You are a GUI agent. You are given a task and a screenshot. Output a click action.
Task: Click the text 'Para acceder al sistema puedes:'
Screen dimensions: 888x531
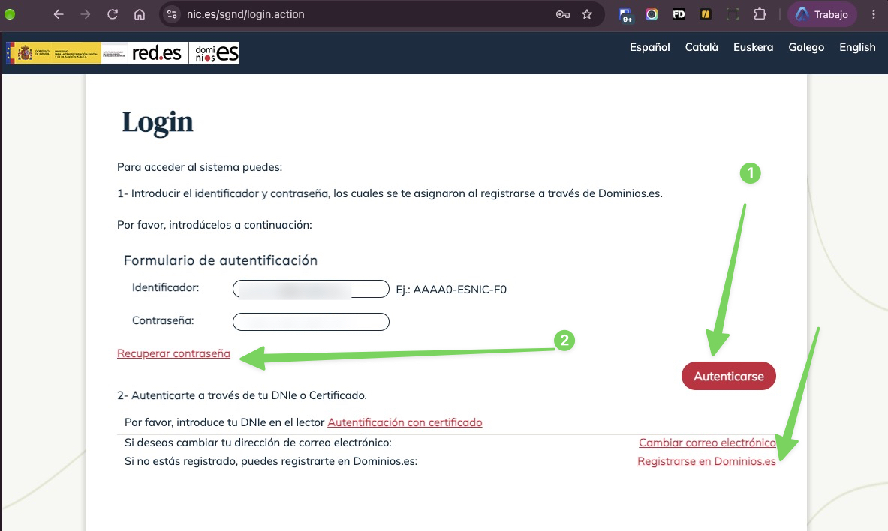click(200, 167)
